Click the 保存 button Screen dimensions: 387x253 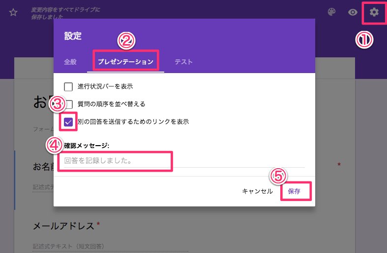point(294,191)
